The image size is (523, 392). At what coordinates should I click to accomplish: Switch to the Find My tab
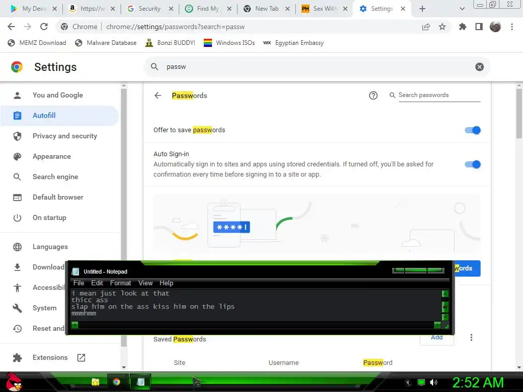click(208, 9)
